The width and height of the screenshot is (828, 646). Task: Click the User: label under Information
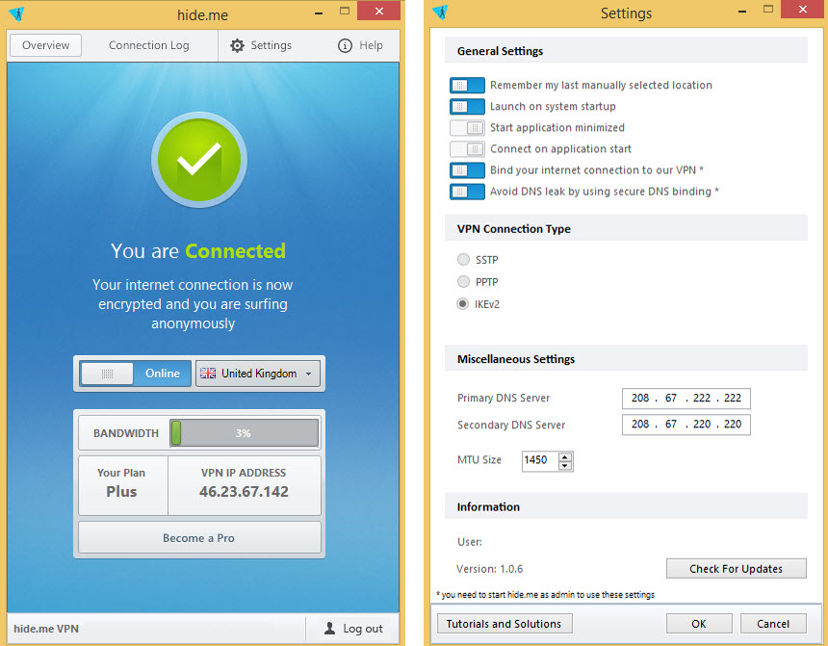(x=470, y=542)
